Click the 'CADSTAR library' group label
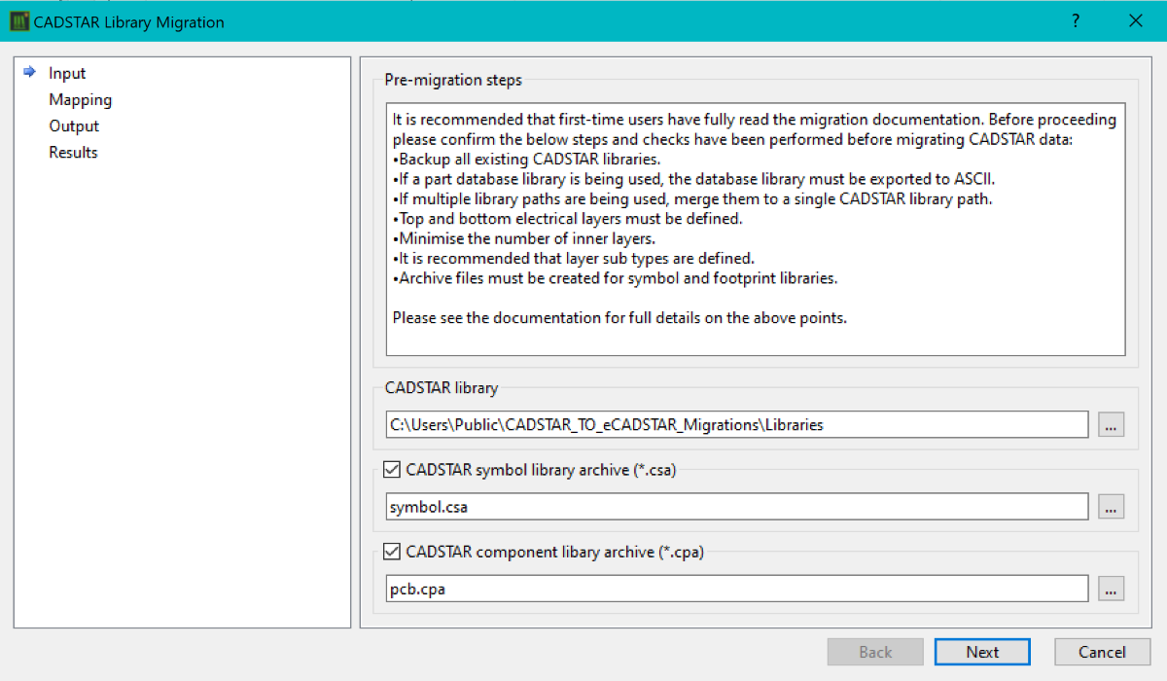 click(x=442, y=387)
